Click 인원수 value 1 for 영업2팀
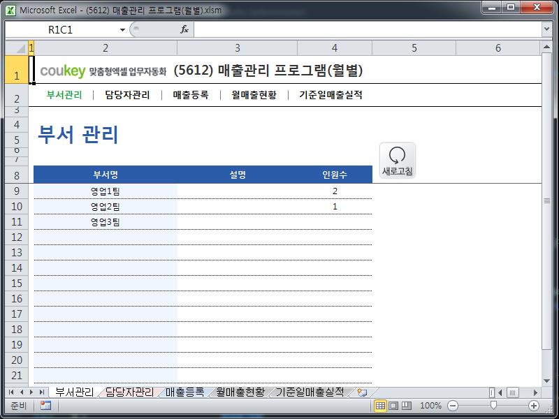Viewport: 559px width, 419px height. [335, 207]
